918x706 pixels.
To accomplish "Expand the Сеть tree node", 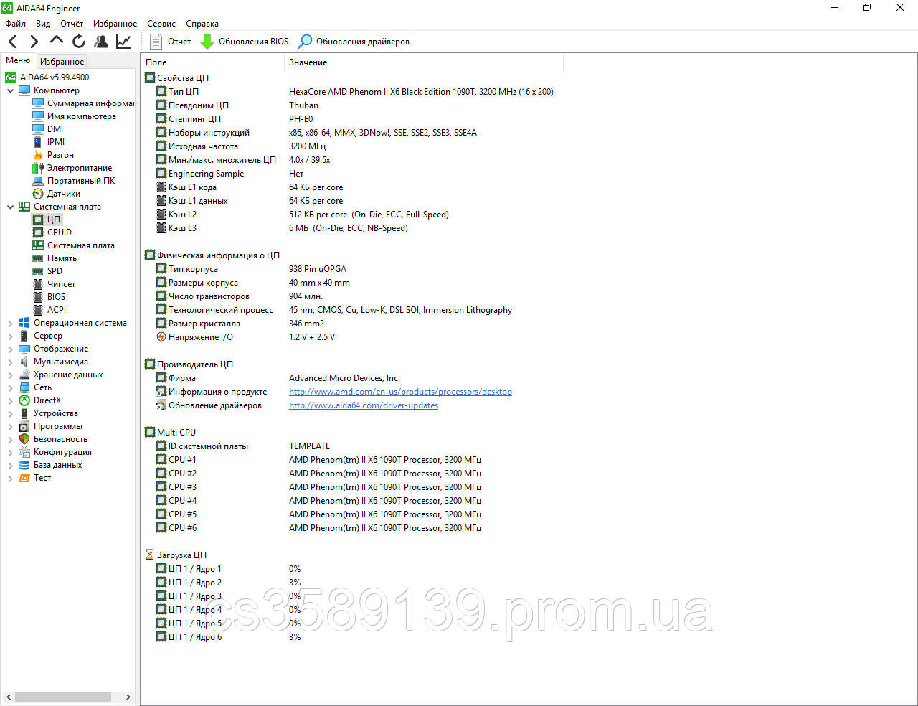I will (10, 387).
